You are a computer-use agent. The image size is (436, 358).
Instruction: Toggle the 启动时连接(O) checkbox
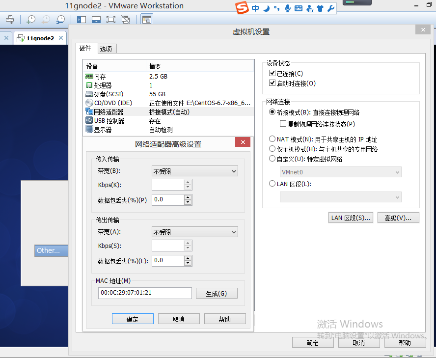tap(272, 83)
